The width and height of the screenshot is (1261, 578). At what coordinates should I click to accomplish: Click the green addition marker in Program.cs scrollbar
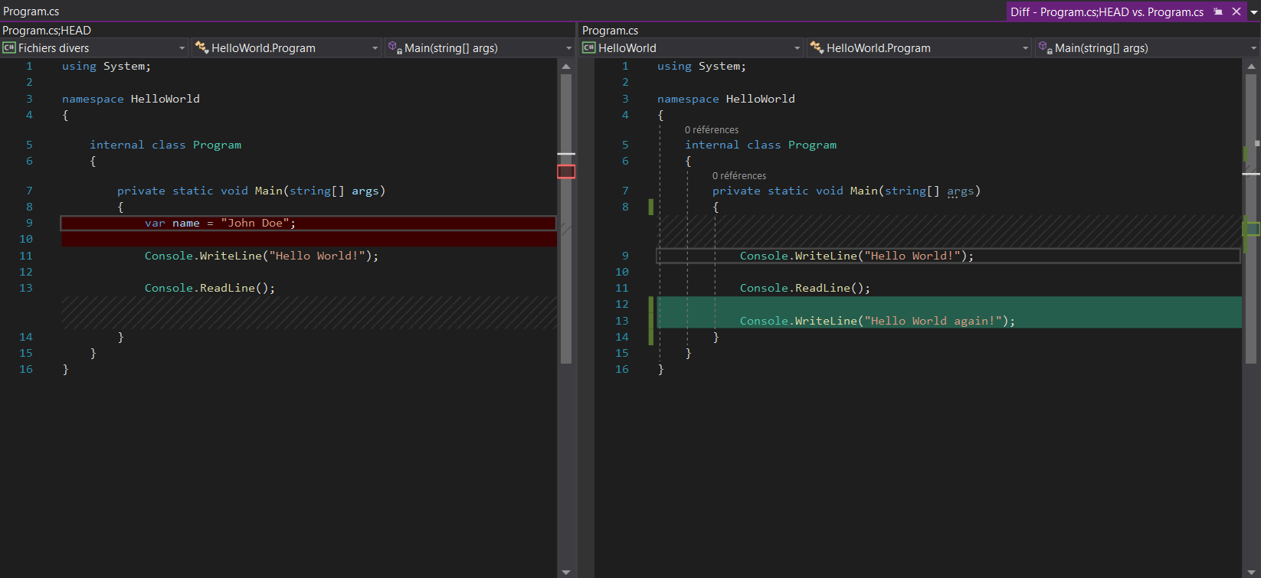pyautogui.click(x=1252, y=228)
